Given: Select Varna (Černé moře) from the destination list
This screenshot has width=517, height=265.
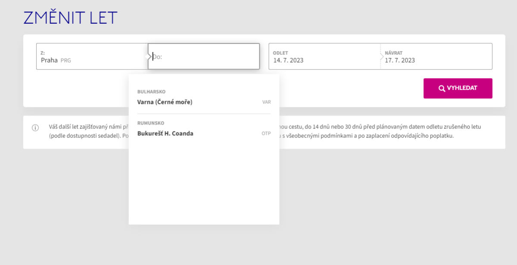Looking at the screenshot, I should (x=165, y=102).
